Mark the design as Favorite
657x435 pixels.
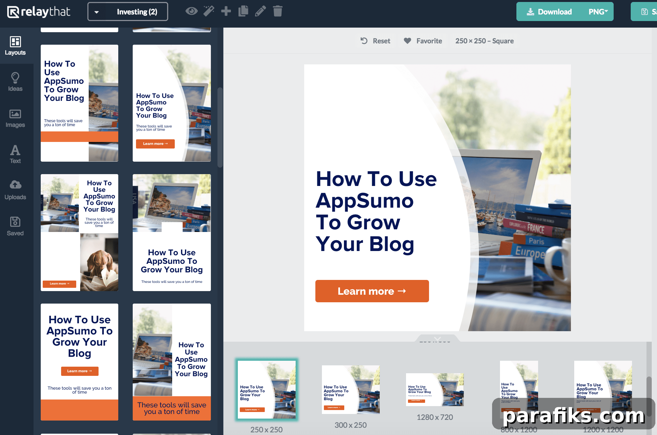(423, 41)
